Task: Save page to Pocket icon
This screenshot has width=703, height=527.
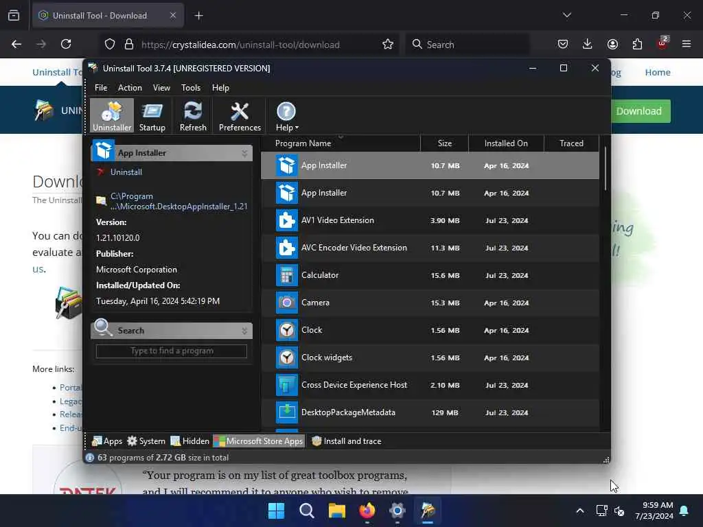Action: 563,44
